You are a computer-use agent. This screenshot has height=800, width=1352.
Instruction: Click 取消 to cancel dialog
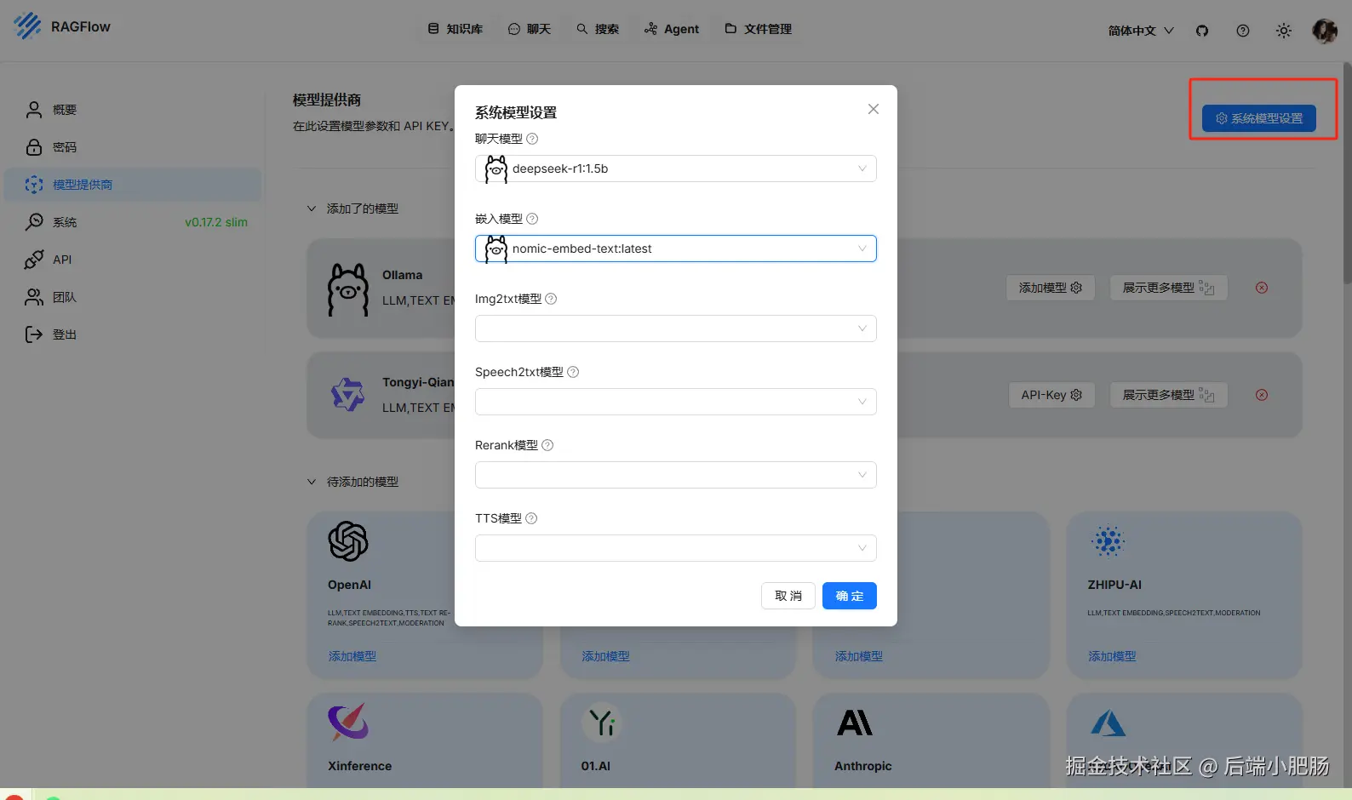coord(788,596)
